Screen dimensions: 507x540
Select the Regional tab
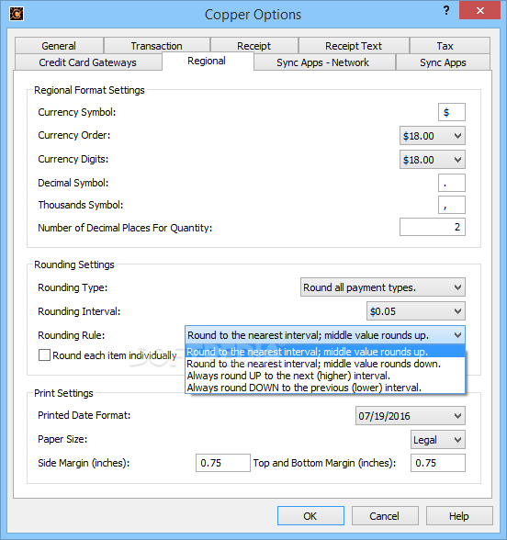tap(208, 61)
